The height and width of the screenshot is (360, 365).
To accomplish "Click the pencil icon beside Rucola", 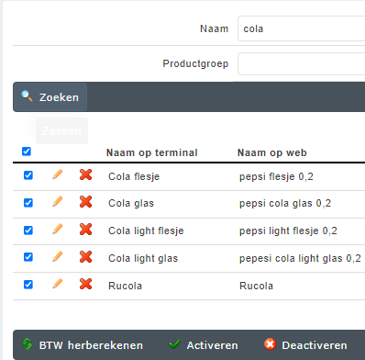I will tap(58, 284).
